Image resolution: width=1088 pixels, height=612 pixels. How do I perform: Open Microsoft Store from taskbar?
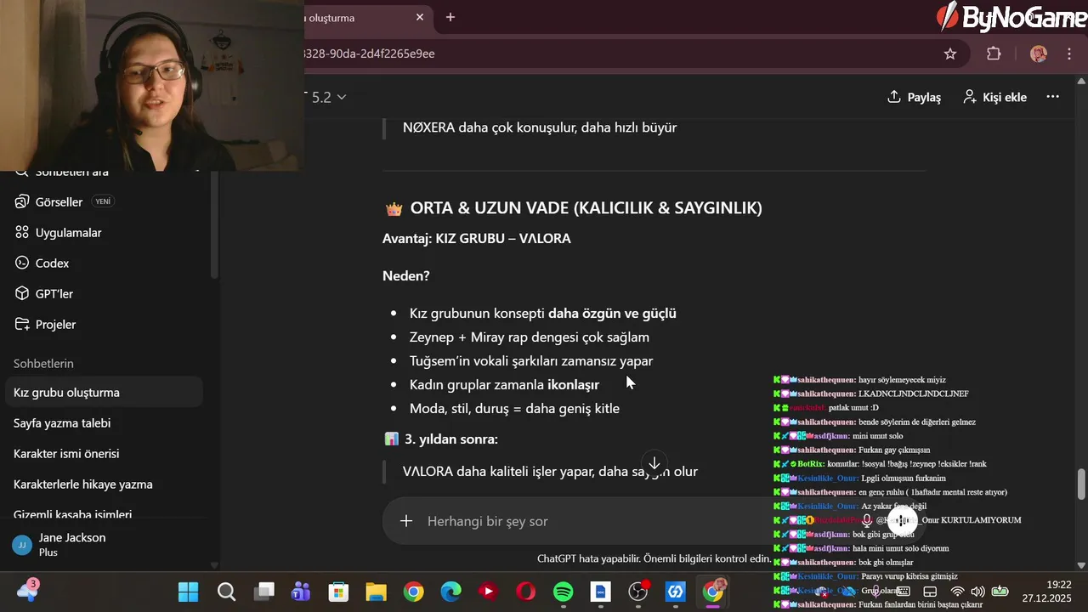click(338, 592)
